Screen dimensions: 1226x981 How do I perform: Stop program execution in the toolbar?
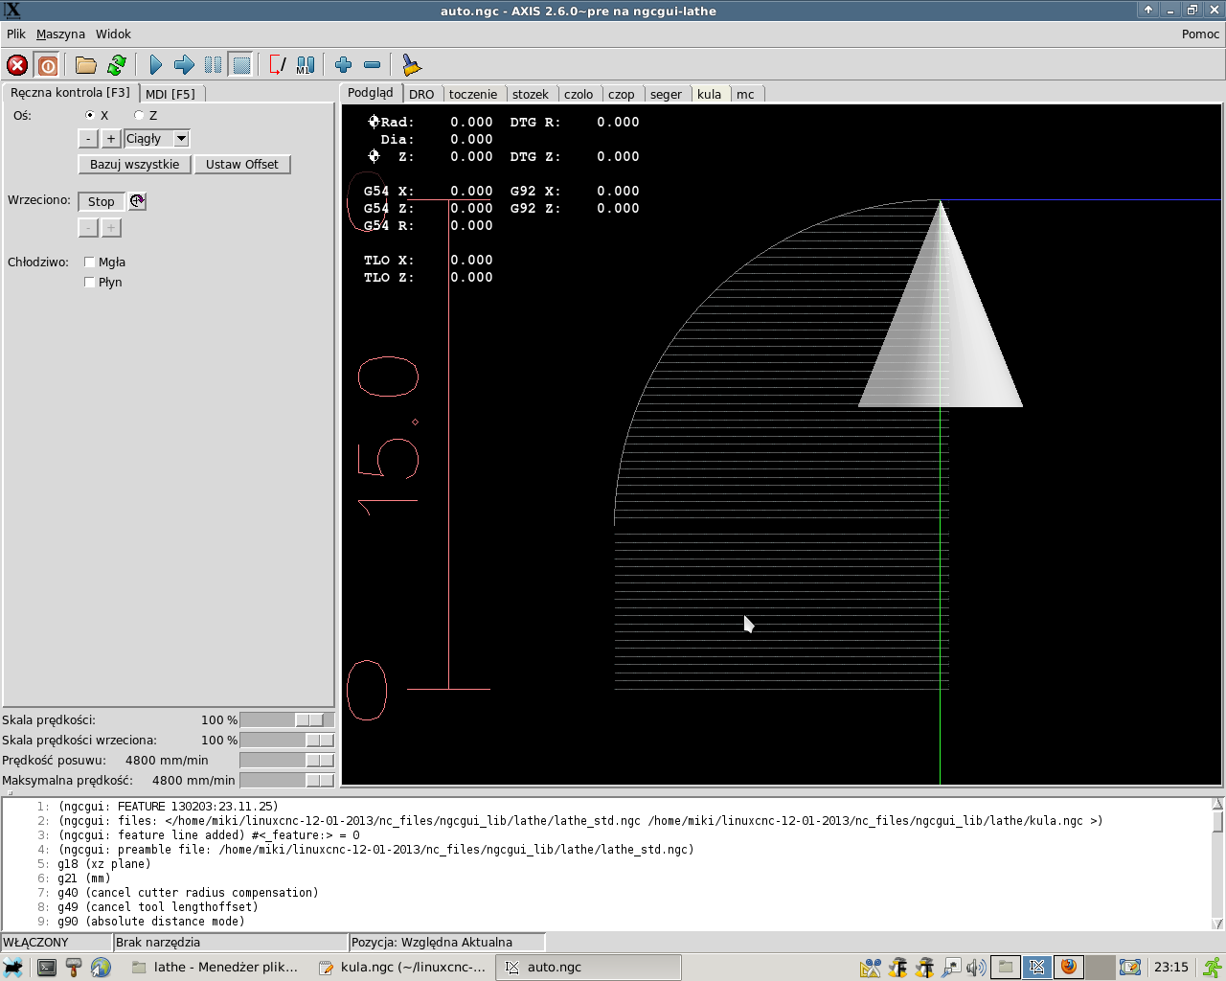(241, 65)
